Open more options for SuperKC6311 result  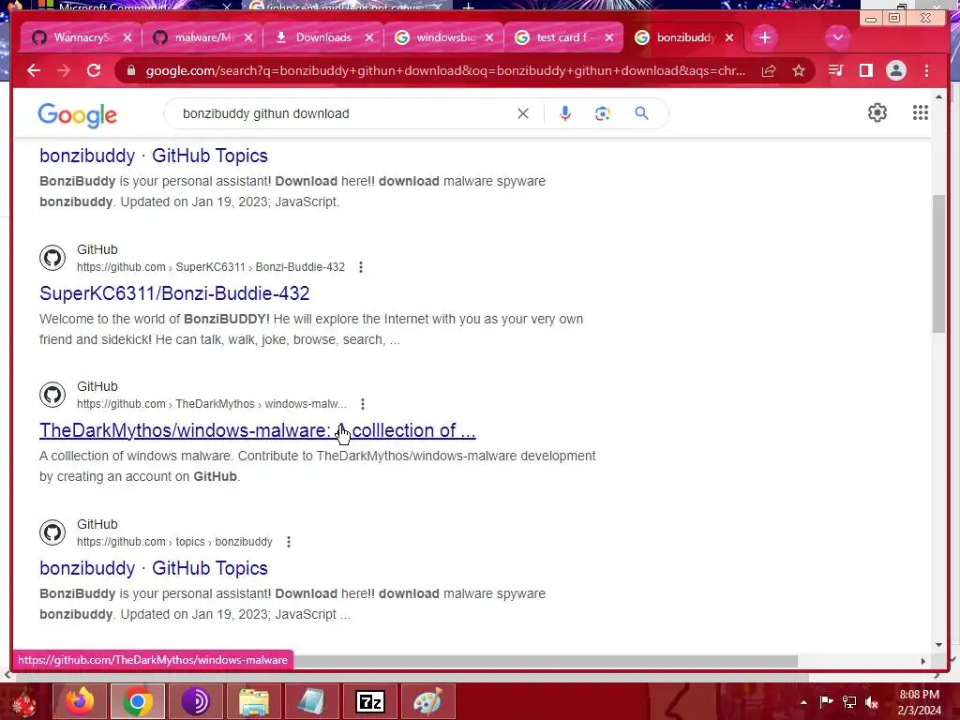coord(361,267)
